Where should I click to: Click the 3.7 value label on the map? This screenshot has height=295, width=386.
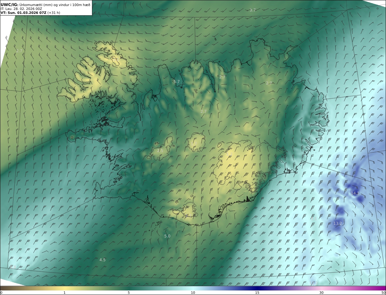(253, 10)
